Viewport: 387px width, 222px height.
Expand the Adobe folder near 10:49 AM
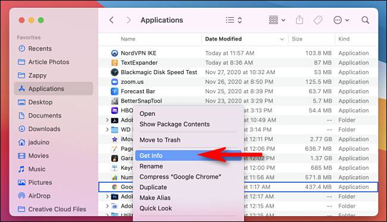point(107,120)
